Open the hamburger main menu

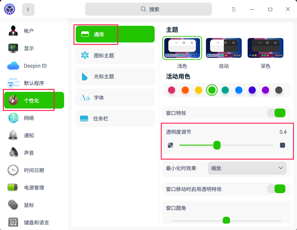coord(234,9)
